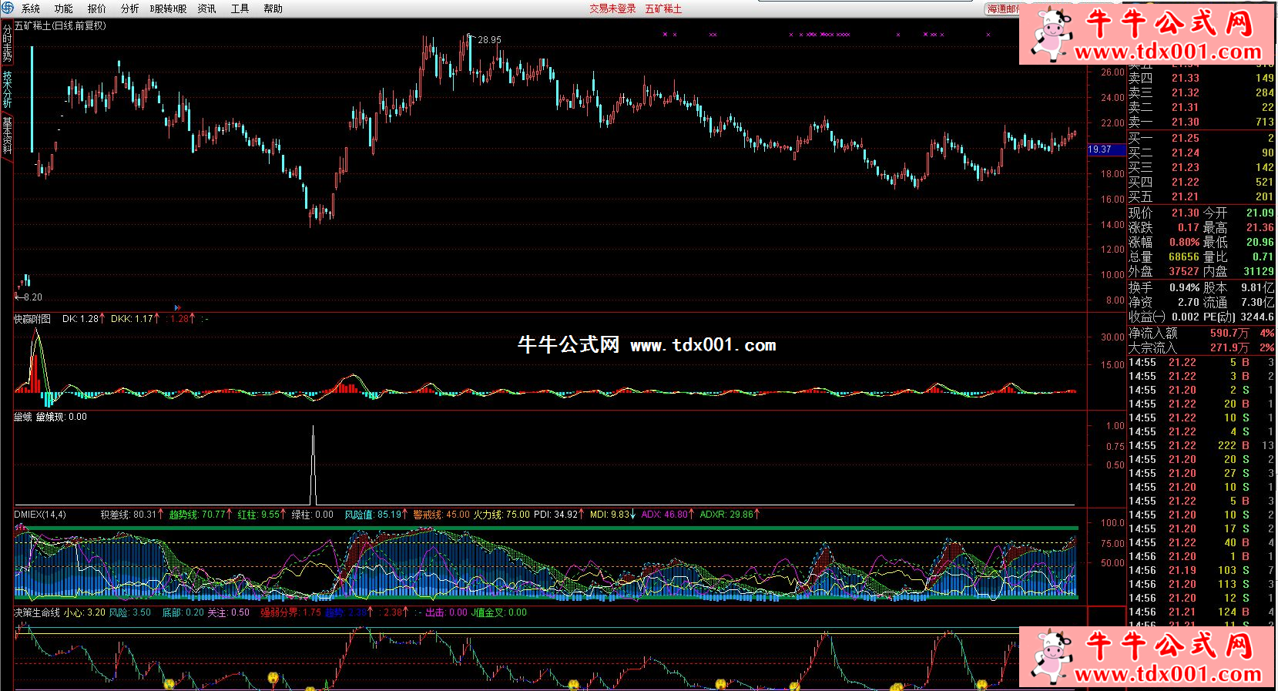Open the 帮助 menu
This screenshot has width=1278, height=691.
point(273,8)
